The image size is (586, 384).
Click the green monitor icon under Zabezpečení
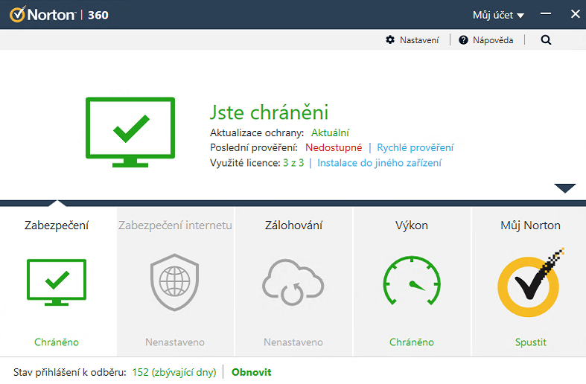point(57,282)
